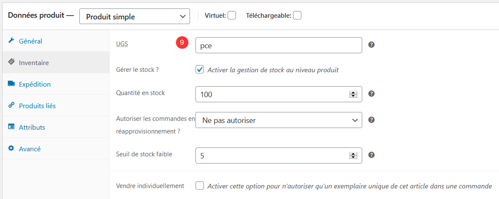Click the tag icon for Inventaire
The width and height of the screenshot is (499, 199).
tap(11, 62)
